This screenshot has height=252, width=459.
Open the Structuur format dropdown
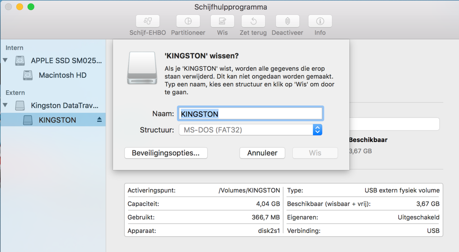pos(317,130)
